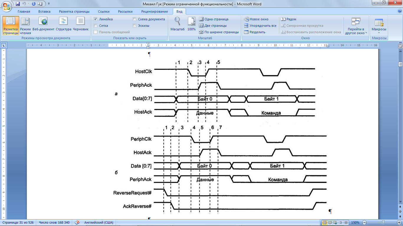Click word count Число слов: 168 340
Viewport: 403px width, 226px height.
[x=54, y=222]
